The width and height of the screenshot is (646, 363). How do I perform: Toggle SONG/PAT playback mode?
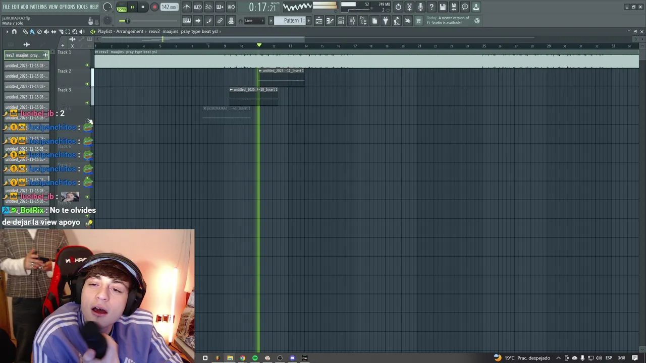[122, 8]
